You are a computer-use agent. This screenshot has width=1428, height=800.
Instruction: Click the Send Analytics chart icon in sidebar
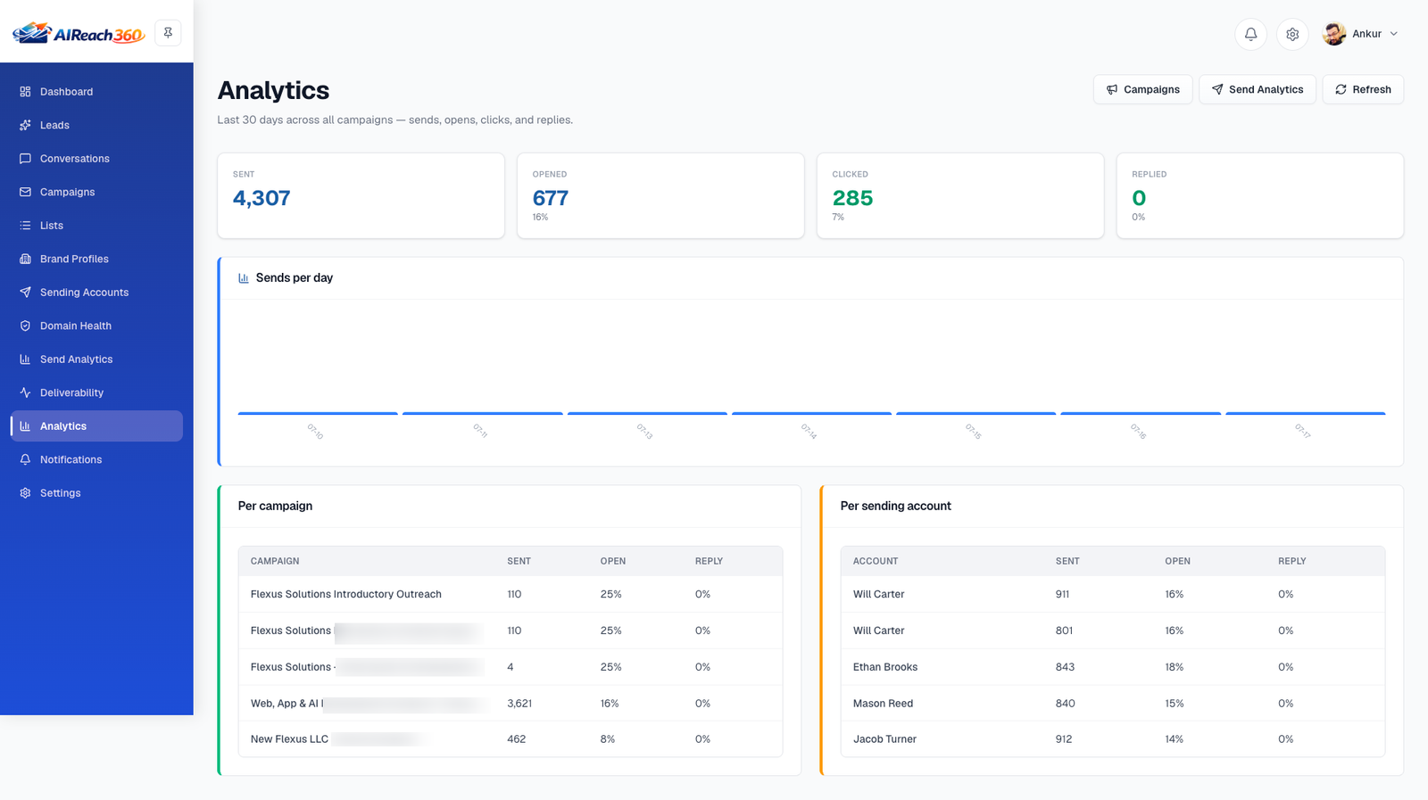click(25, 359)
